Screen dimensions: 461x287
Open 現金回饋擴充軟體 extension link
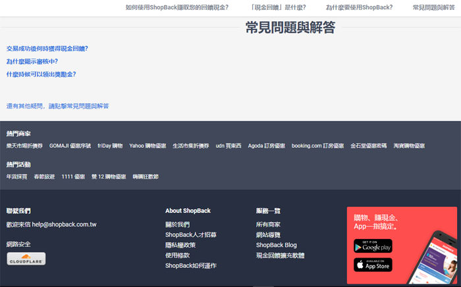pyautogui.click(x=280, y=255)
